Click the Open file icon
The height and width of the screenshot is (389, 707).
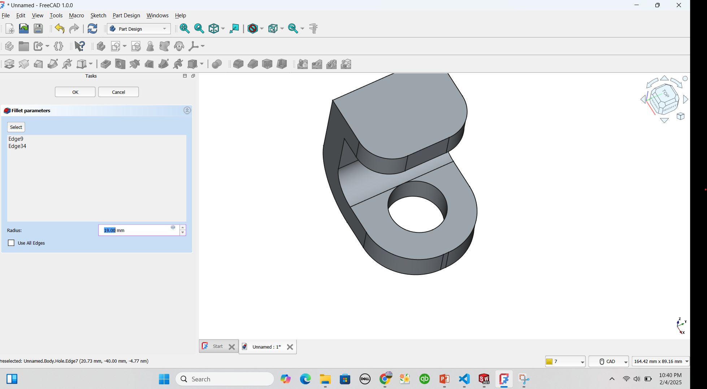(24, 29)
